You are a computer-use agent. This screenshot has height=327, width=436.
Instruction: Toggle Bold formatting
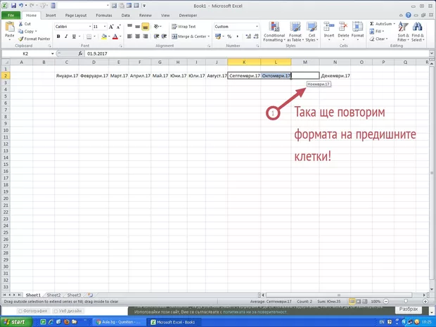point(58,37)
